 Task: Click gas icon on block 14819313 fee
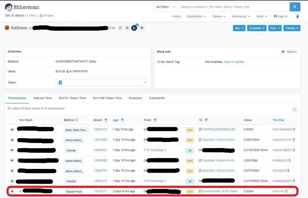[287, 191]
